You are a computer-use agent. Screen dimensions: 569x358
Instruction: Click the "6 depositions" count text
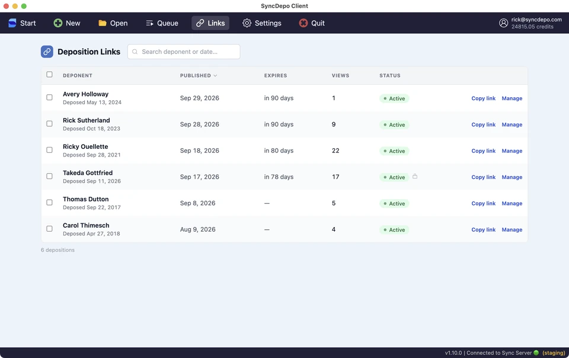pos(57,250)
